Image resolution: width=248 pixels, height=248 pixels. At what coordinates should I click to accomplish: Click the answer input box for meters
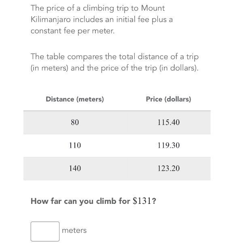tap(45, 231)
